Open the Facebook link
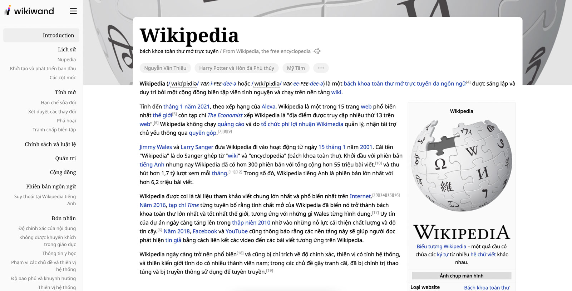This screenshot has width=572, height=291. 205,231
